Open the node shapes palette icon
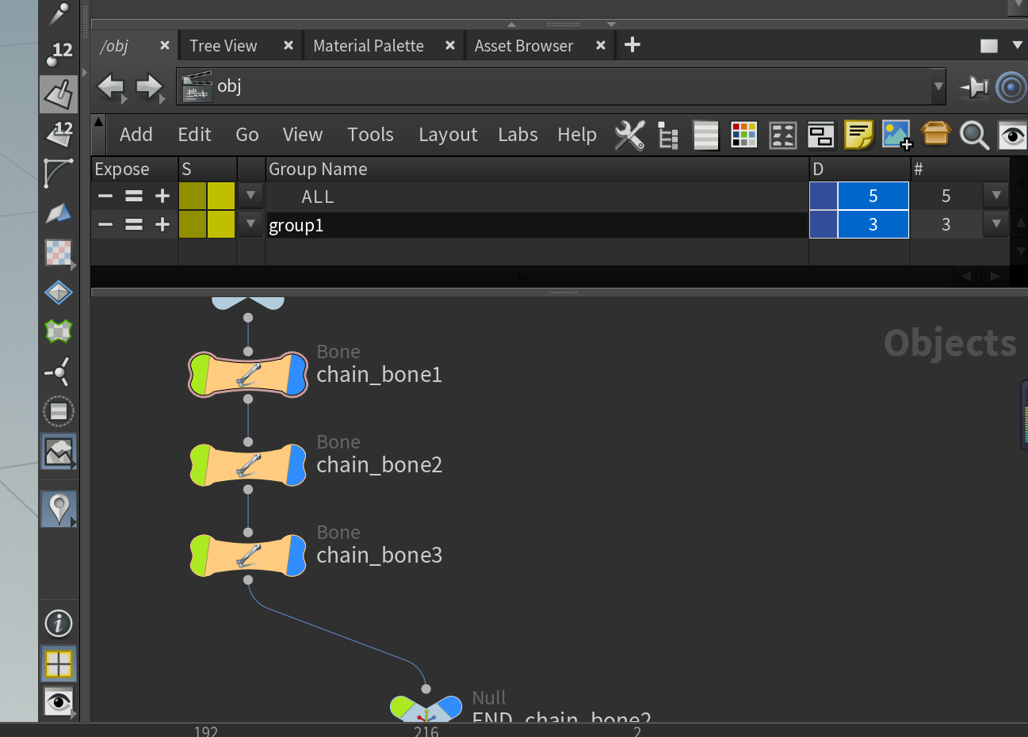Viewport: 1028px width, 737px height. click(782, 136)
